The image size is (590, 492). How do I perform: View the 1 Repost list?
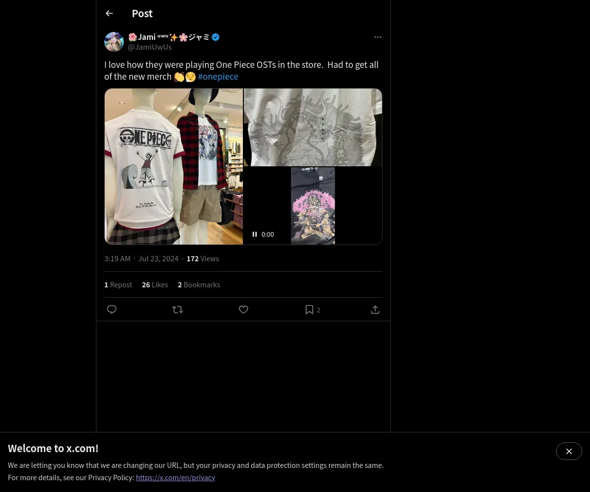[x=118, y=285]
